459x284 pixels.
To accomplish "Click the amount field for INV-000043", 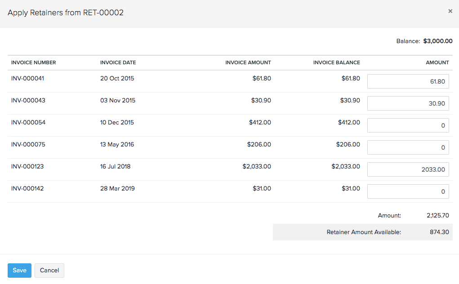I will [x=408, y=103].
